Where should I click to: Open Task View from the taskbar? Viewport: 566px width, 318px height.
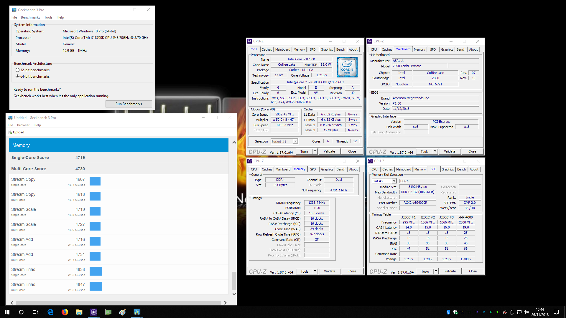(35, 312)
